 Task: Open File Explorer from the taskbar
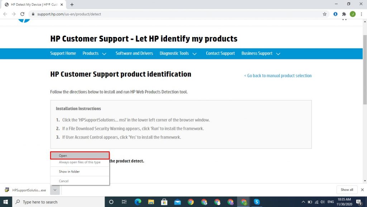tap(151, 202)
